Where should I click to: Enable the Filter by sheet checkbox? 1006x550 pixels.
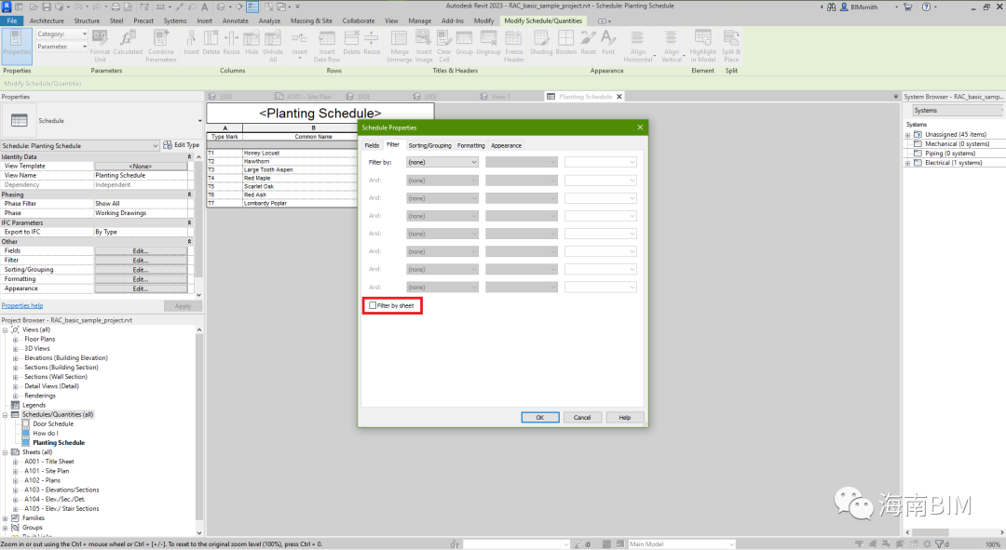point(373,306)
